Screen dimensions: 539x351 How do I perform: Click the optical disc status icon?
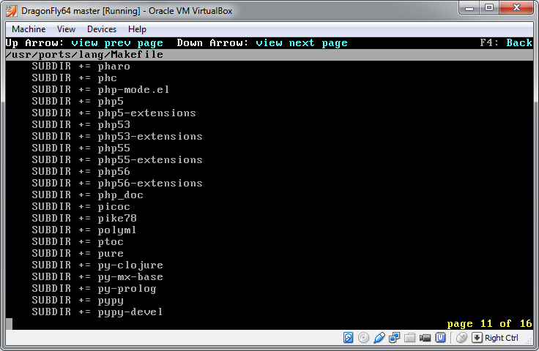tap(364, 338)
